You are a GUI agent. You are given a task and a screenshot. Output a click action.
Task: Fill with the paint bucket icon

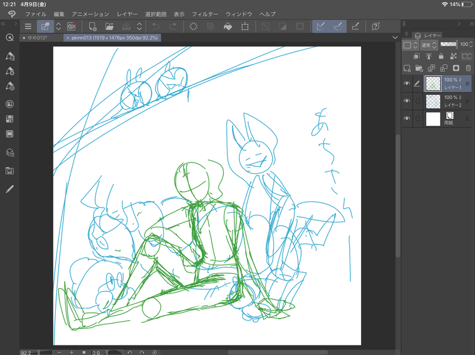pos(228,27)
